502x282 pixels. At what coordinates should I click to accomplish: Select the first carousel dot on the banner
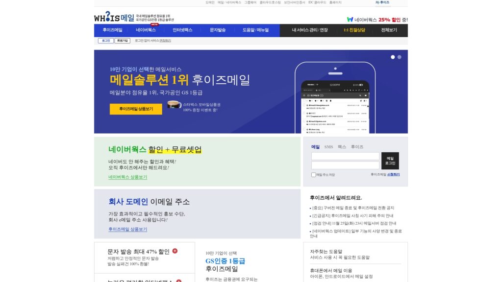[x=392, y=56]
